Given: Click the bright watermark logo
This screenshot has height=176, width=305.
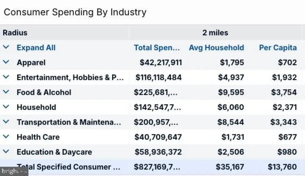Looking at the screenshot, I should 14,171.
